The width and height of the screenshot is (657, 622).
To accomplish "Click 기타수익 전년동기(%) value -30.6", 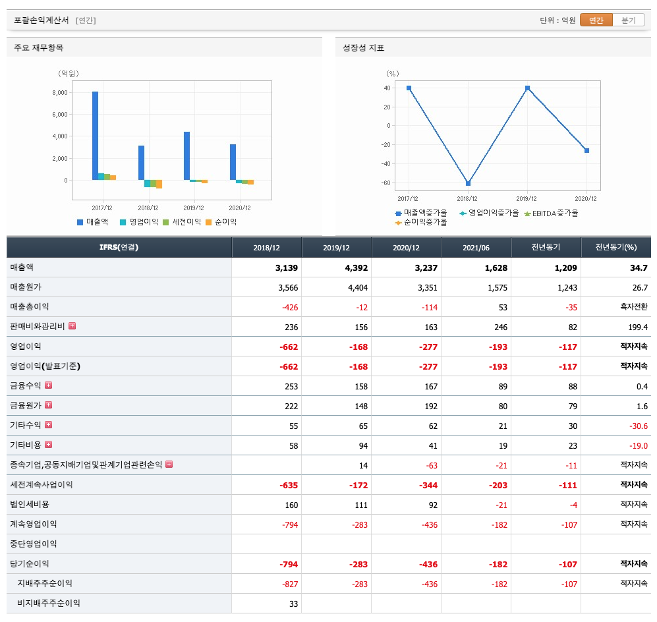I will (639, 426).
